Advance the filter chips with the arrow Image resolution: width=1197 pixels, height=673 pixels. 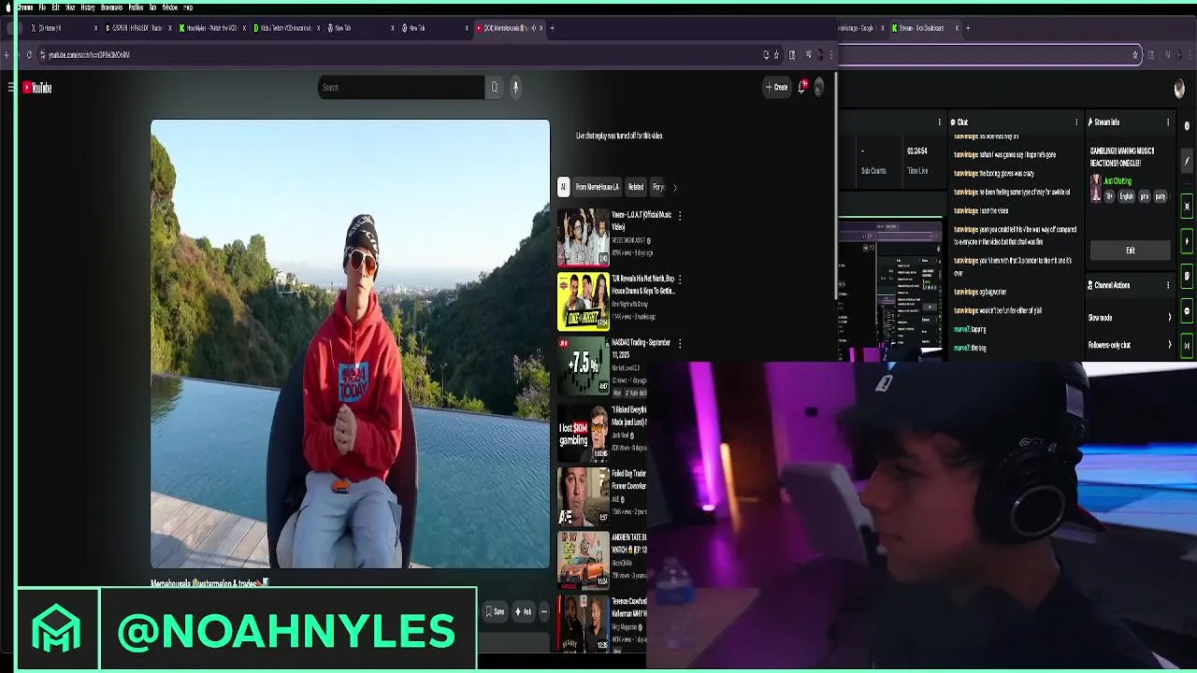click(x=674, y=187)
